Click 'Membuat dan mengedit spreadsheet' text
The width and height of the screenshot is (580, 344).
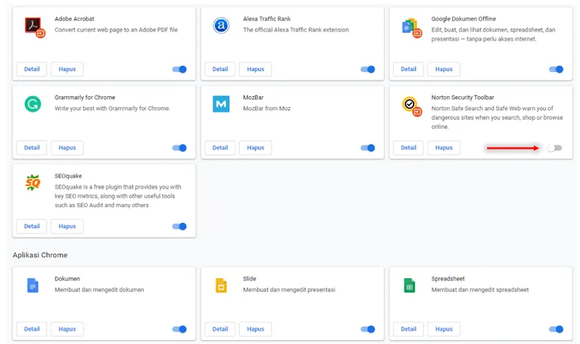point(480,289)
